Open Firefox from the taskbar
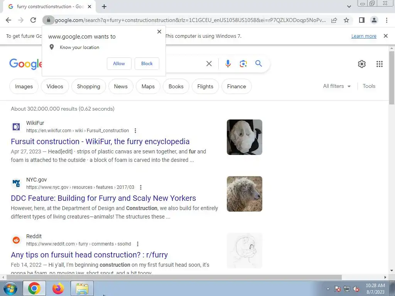Viewport: 395px width, 296px height. tap(58, 288)
